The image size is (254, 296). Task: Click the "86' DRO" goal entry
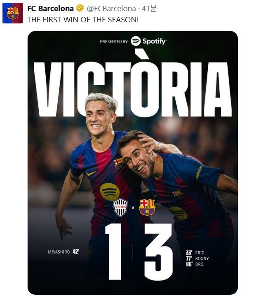[195, 265]
